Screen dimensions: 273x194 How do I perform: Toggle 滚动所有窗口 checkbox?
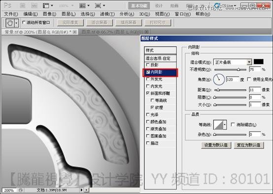pyautogui.click(x=24, y=22)
